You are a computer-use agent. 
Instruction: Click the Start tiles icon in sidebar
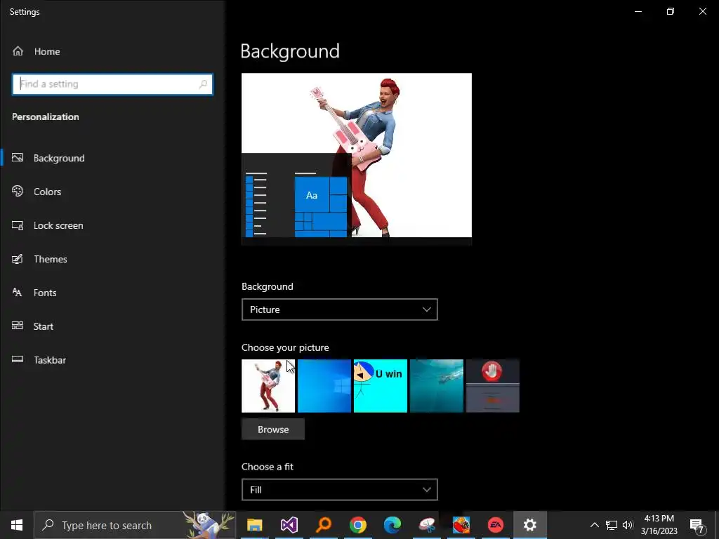tap(18, 326)
